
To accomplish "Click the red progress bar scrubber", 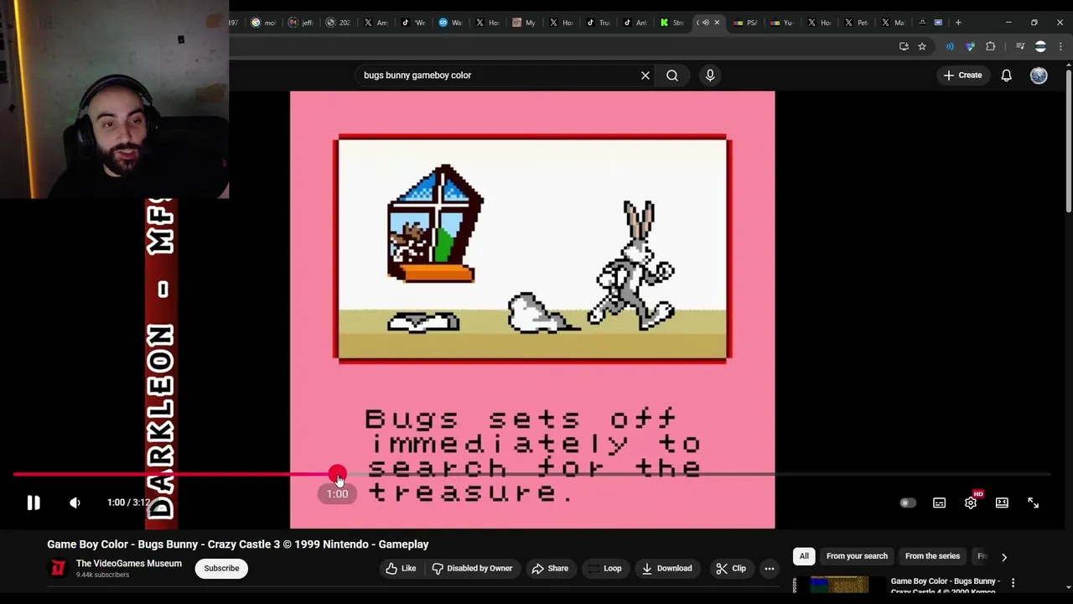I will (337, 475).
